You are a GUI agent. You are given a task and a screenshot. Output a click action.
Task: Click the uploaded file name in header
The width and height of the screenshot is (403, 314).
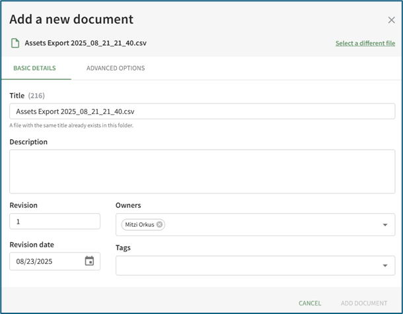point(84,44)
